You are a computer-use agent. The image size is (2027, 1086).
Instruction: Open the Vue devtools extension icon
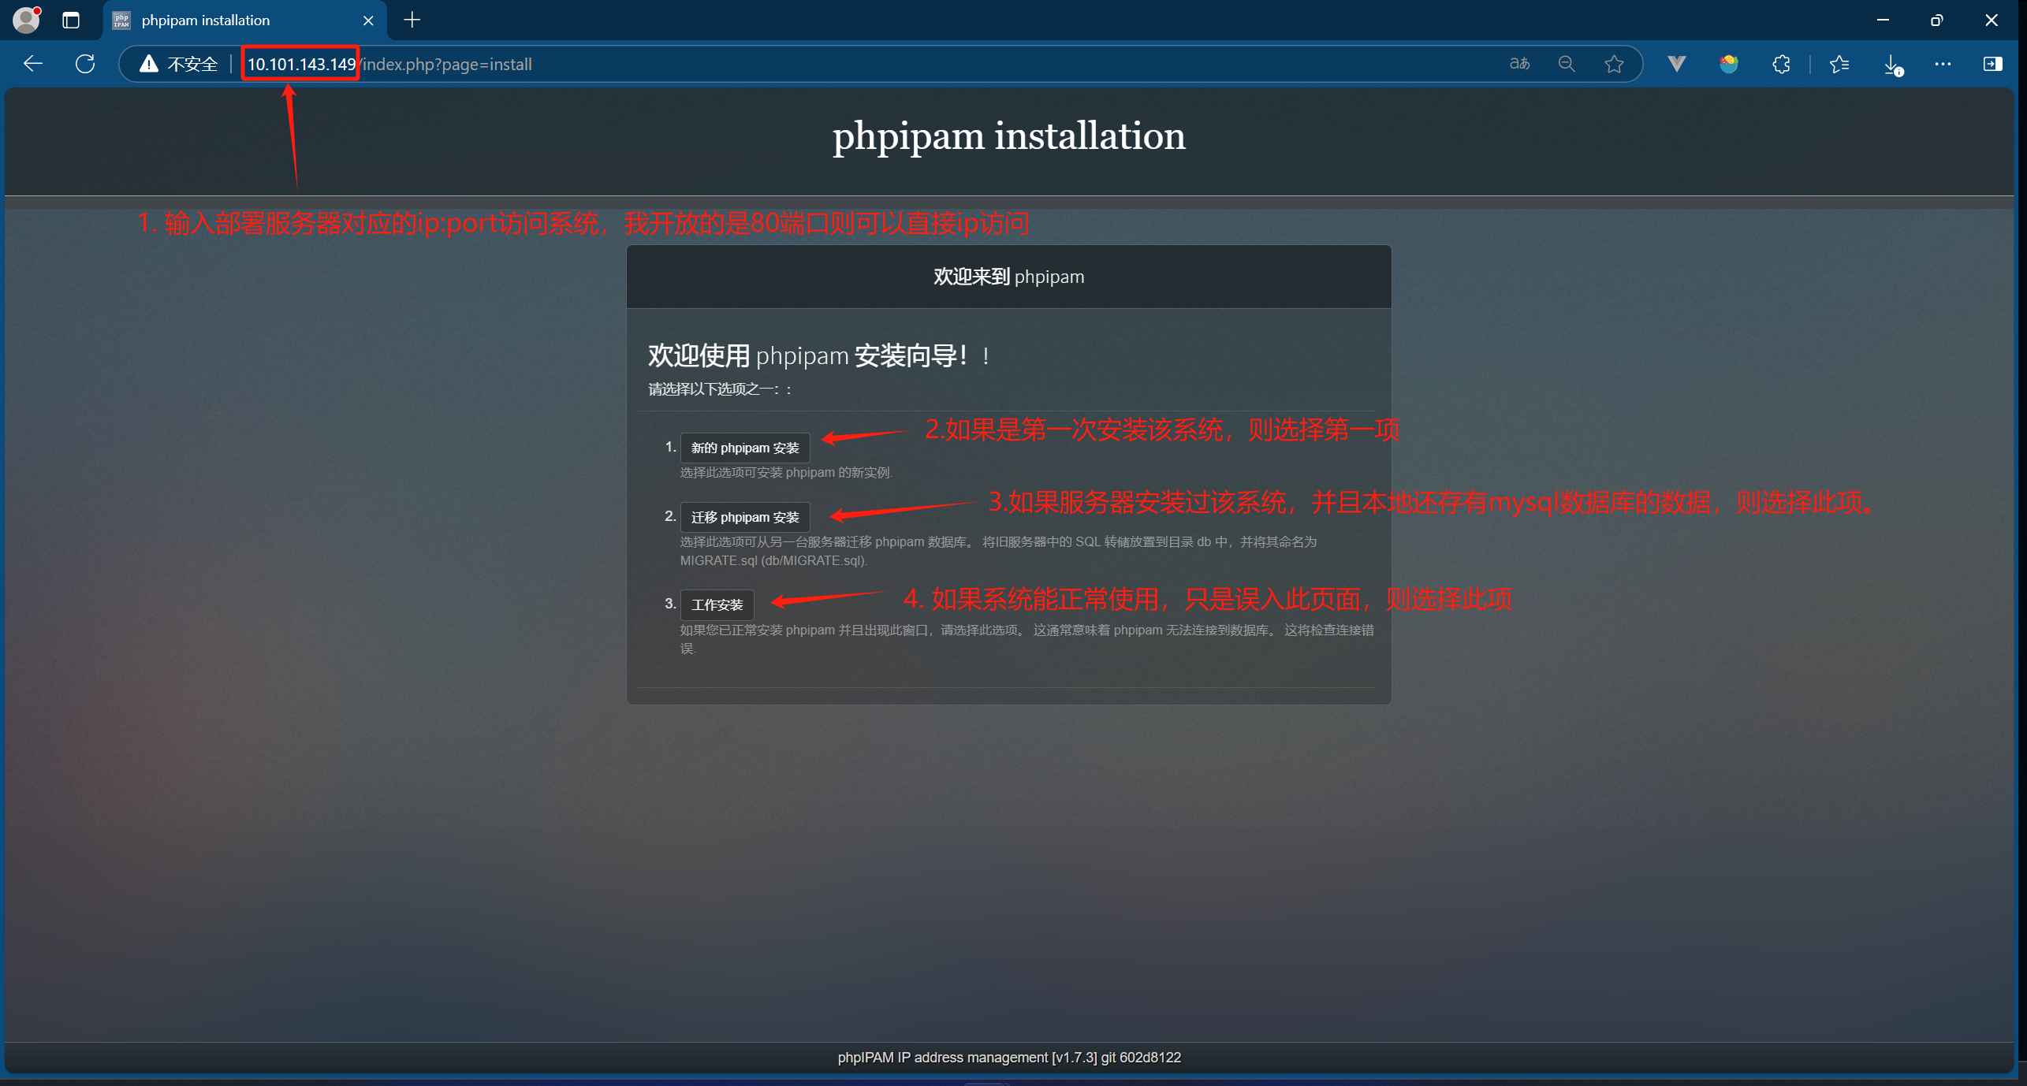1676,64
